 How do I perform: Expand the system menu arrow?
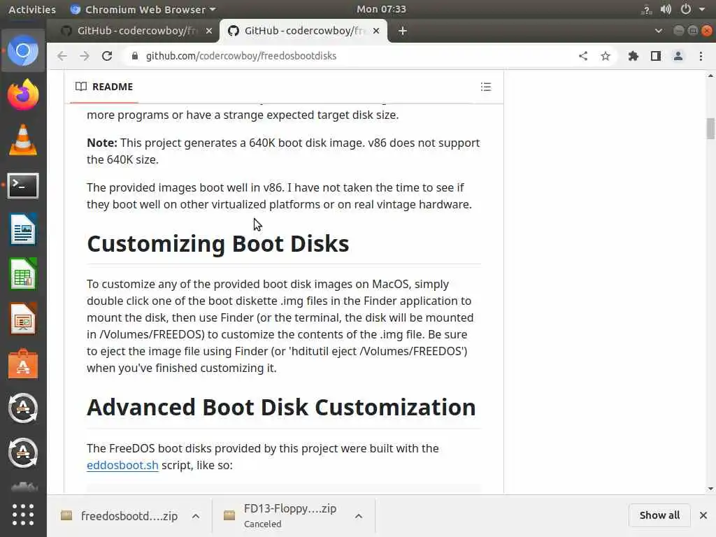[x=702, y=9]
